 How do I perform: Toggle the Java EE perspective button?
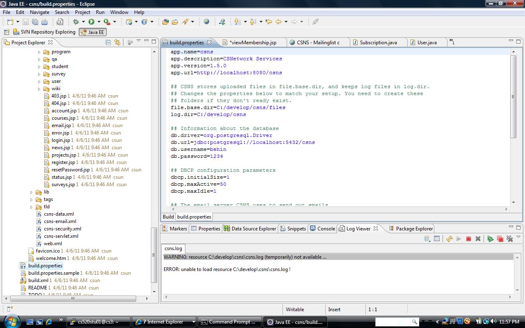coord(92,32)
